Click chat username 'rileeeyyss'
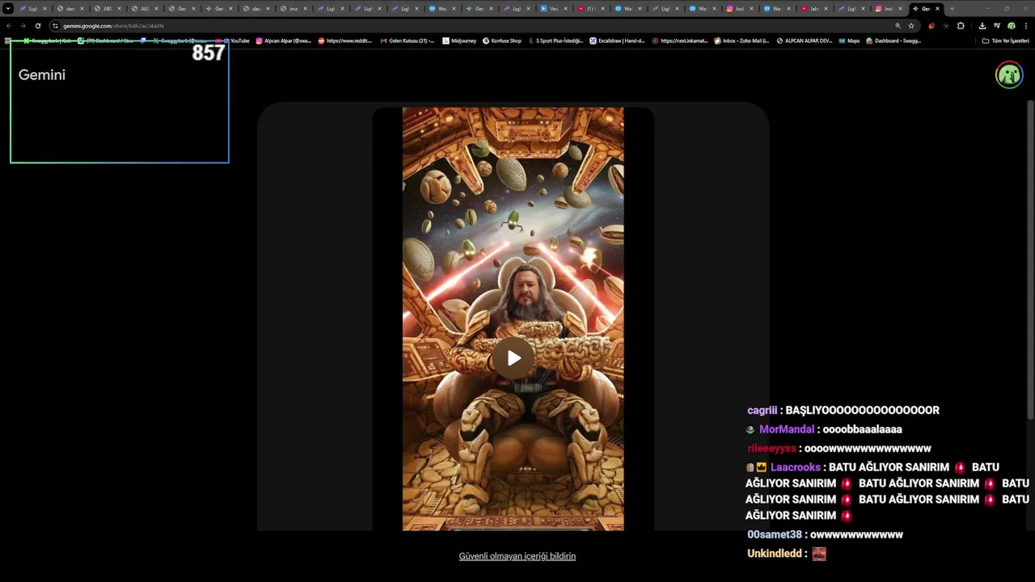The image size is (1035, 582). (x=772, y=449)
